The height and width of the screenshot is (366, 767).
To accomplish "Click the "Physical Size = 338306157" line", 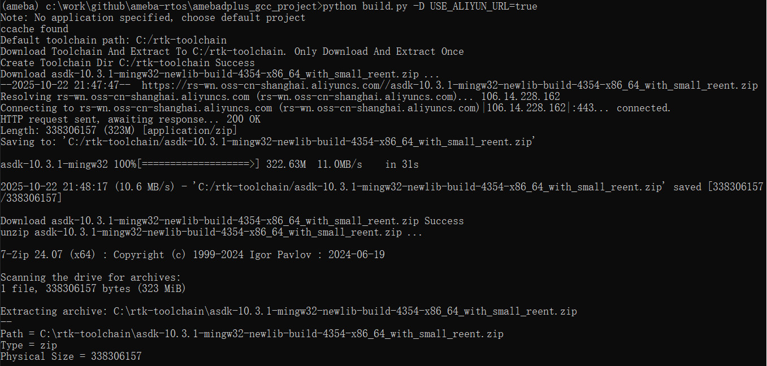I will (71, 356).
